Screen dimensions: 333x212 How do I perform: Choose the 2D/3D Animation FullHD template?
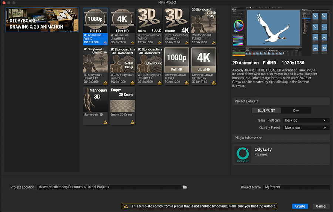tap(149, 27)
